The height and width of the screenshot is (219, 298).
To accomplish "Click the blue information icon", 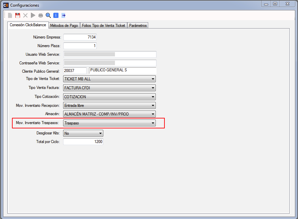I will 56,15.
